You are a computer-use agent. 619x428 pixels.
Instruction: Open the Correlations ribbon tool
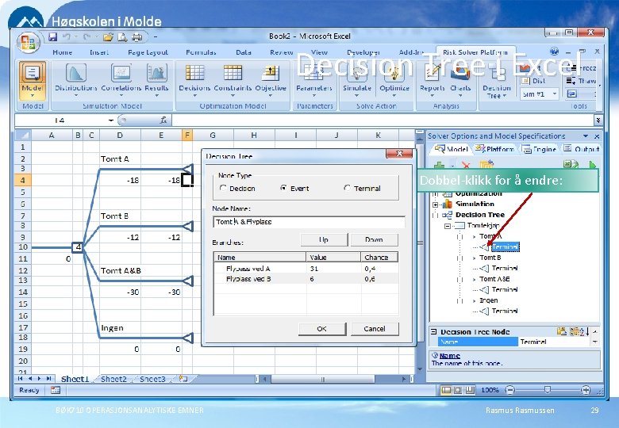(x=121, y=81)
